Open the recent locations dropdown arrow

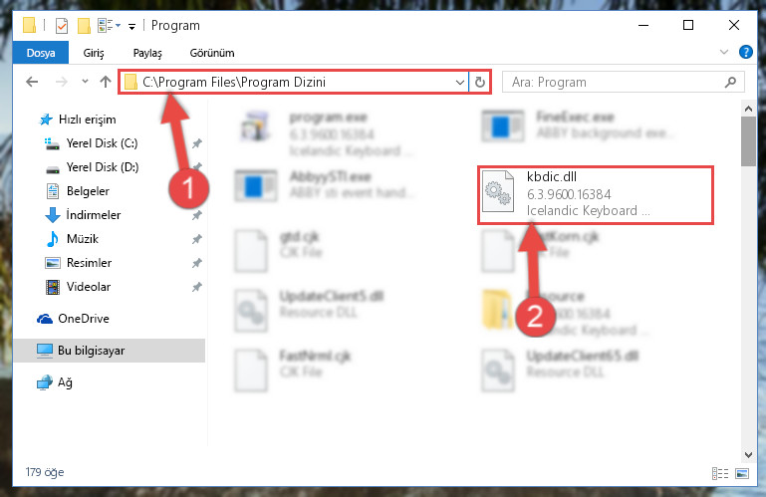coord(85,82)
